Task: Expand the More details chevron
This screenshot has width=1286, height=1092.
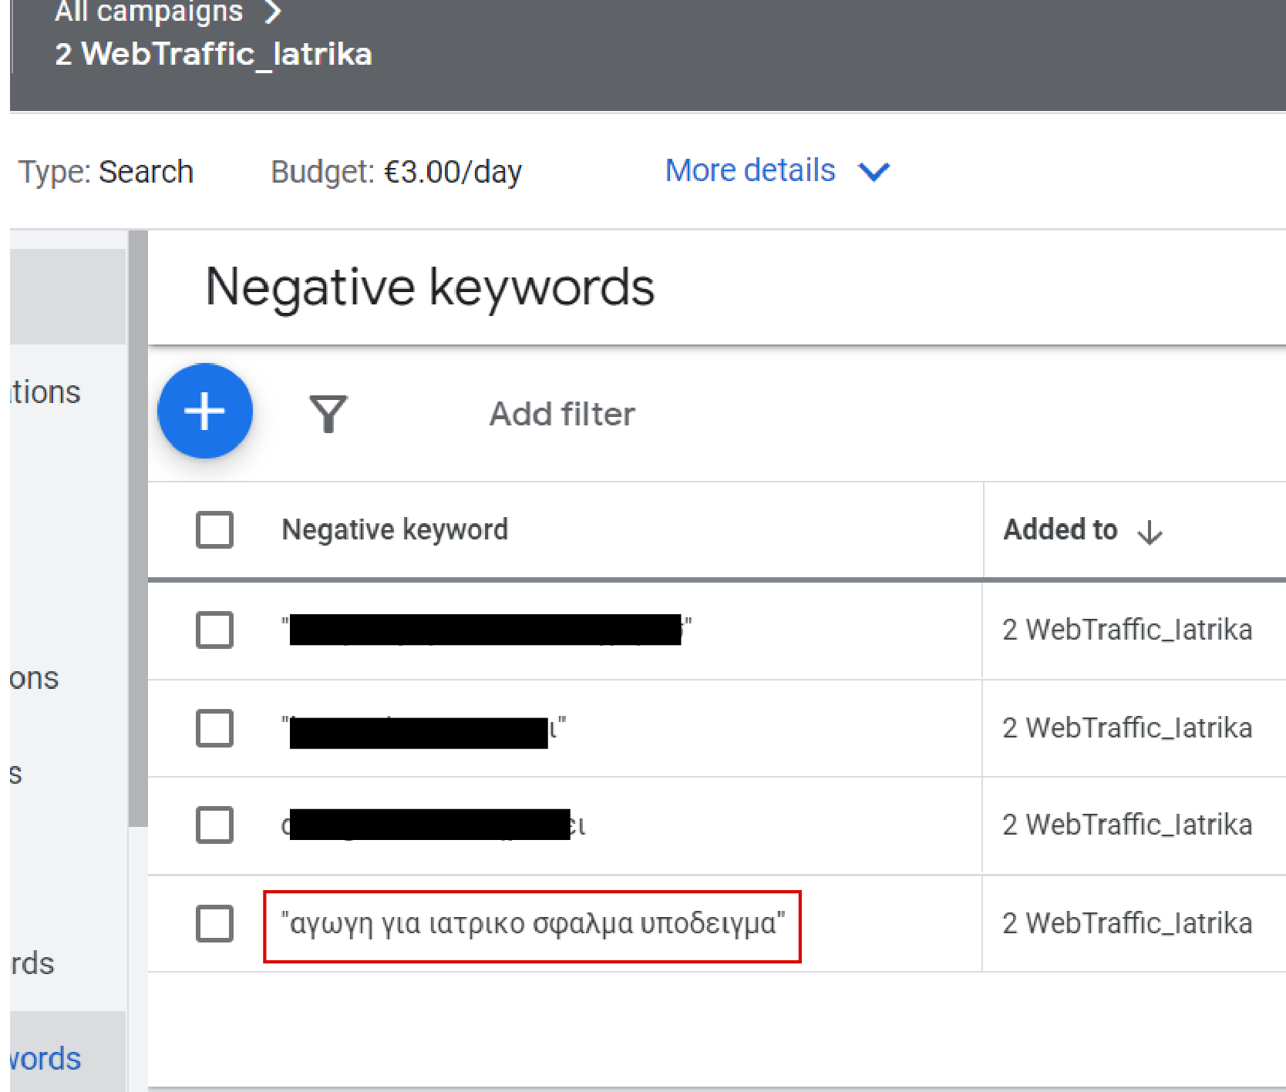Action: 874,171
